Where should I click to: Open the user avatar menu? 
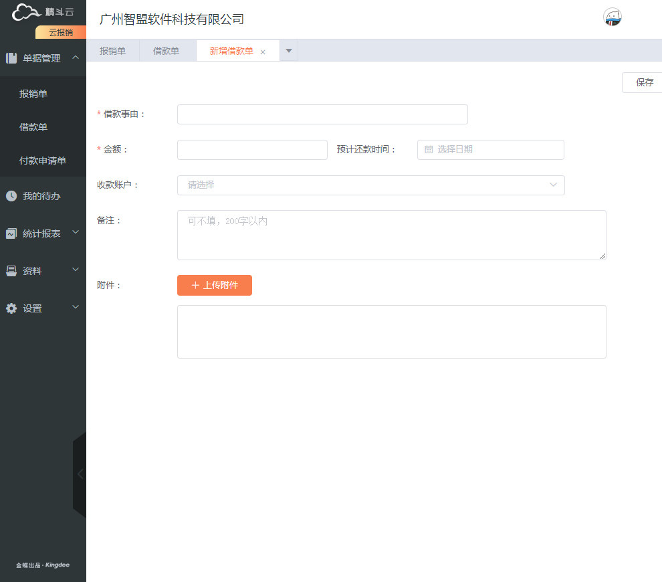pos(612,17)
